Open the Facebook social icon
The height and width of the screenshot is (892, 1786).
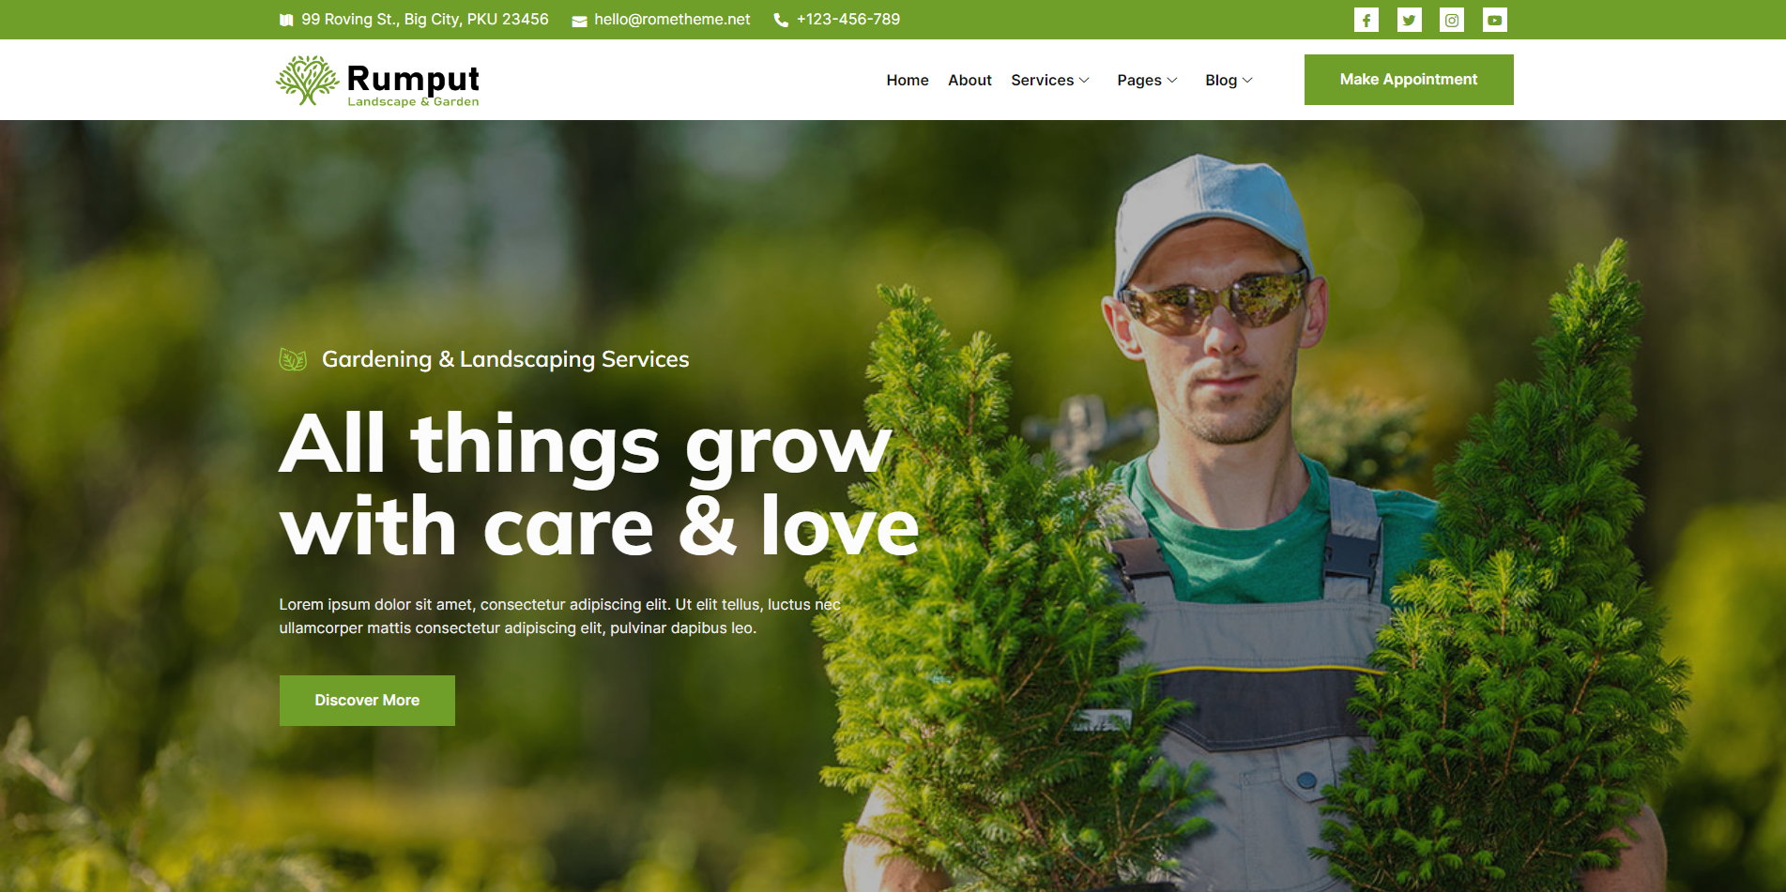pyautogui.click(x=1366, y=20)
